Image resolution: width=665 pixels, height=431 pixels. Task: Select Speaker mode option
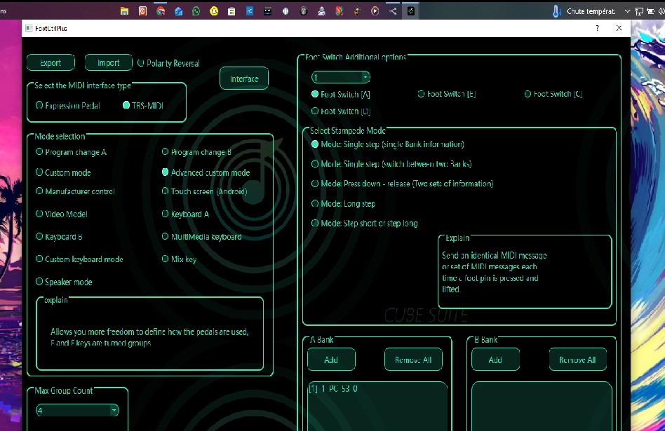[64, 282]
